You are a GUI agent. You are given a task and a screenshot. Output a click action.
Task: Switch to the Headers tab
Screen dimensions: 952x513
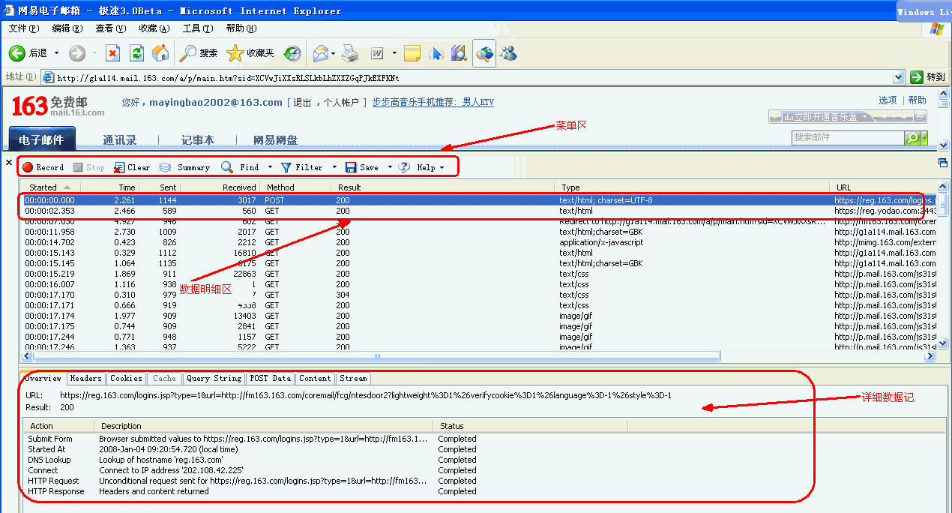85,378
